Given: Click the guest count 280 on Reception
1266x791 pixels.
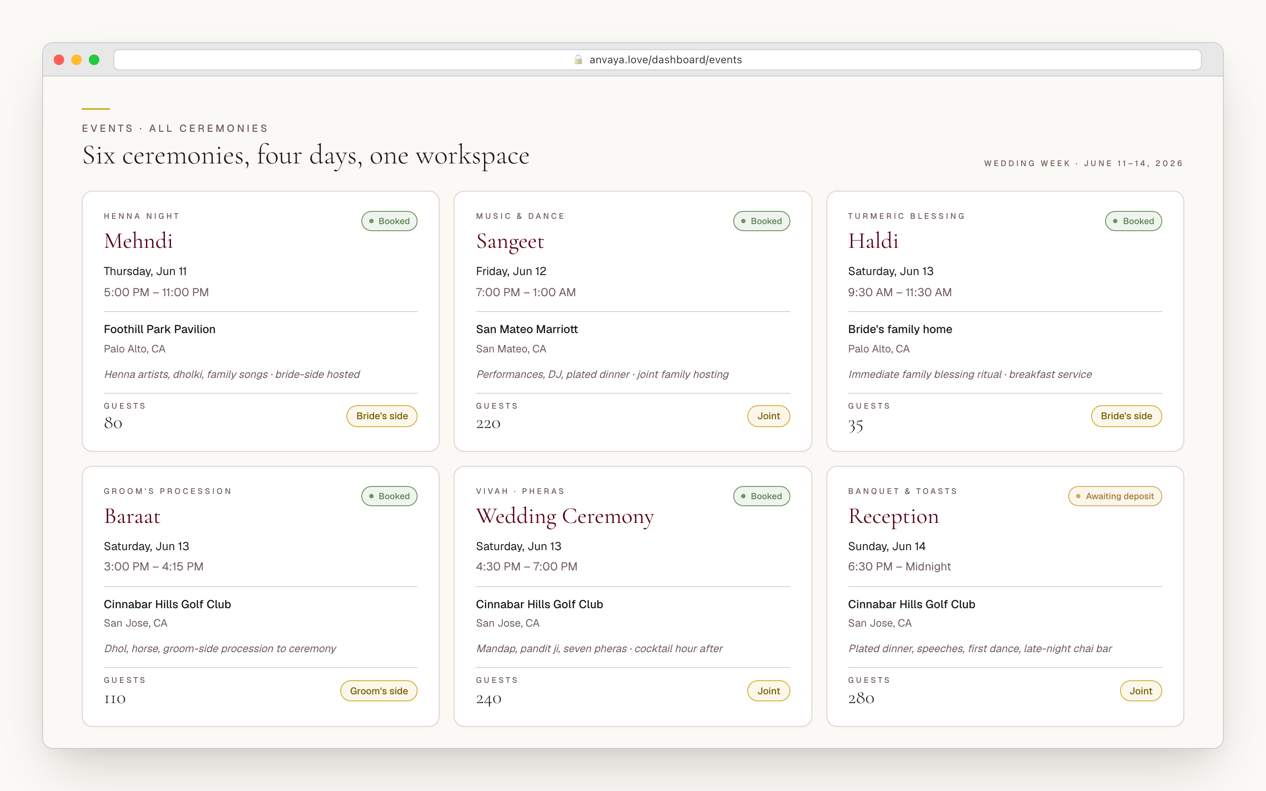Looking at the screenshot, I should [x=861, y=698].
